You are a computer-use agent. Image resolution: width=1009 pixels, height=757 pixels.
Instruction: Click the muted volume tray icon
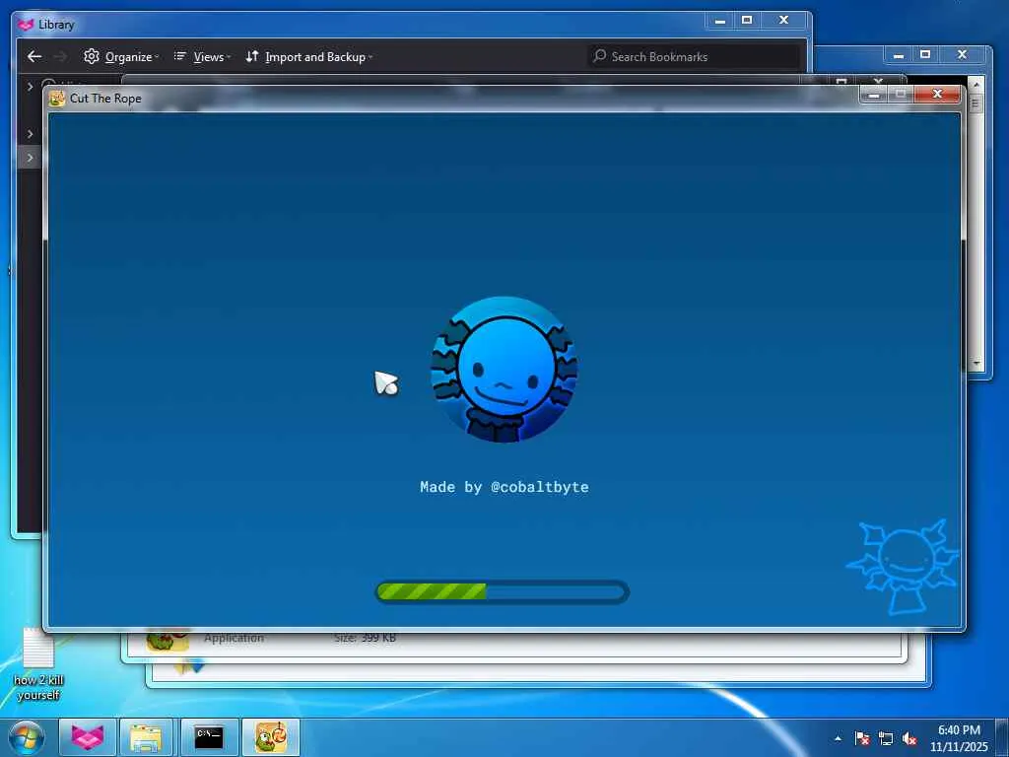click(909, 738)
